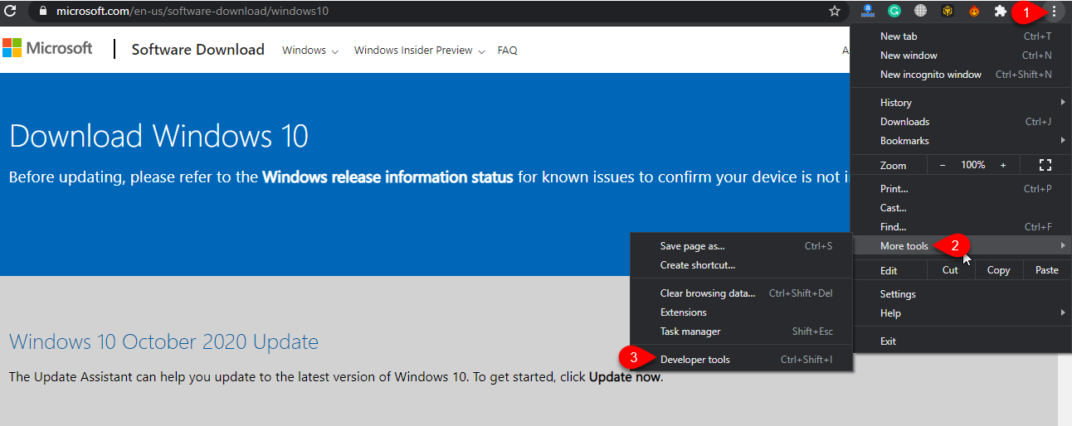Click the browser reload icon
The image size is (1072, 426).
click(x=11, y=12)
